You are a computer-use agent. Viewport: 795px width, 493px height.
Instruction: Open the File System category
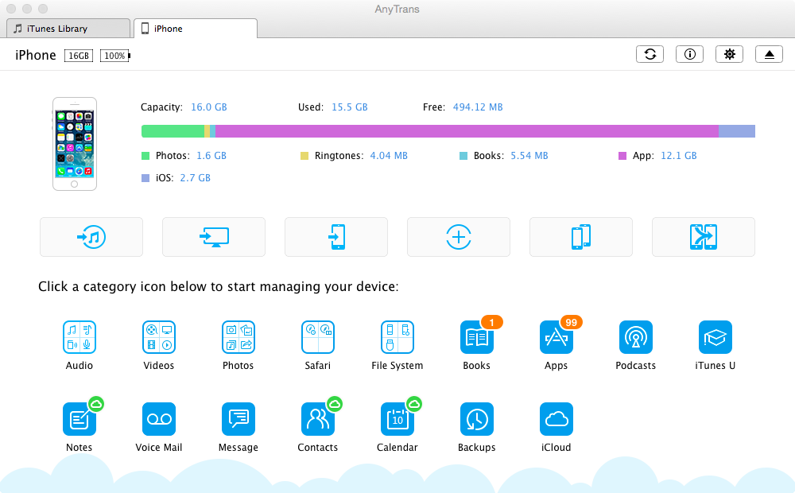397,337
